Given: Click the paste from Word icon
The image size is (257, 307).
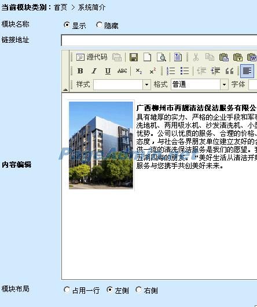Looking at the screenshot, I should [x=252, y=57].
